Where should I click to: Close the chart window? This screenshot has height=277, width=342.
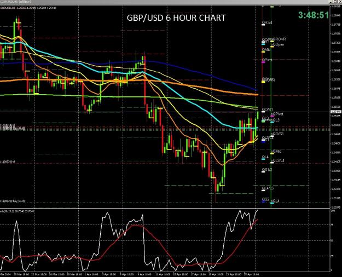[x=340, y=2]
